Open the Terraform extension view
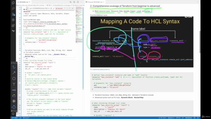The height and width of the screenshot is (119, 211). 13,31
